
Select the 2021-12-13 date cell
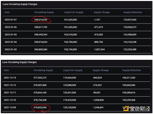click(x=10, y=77)
